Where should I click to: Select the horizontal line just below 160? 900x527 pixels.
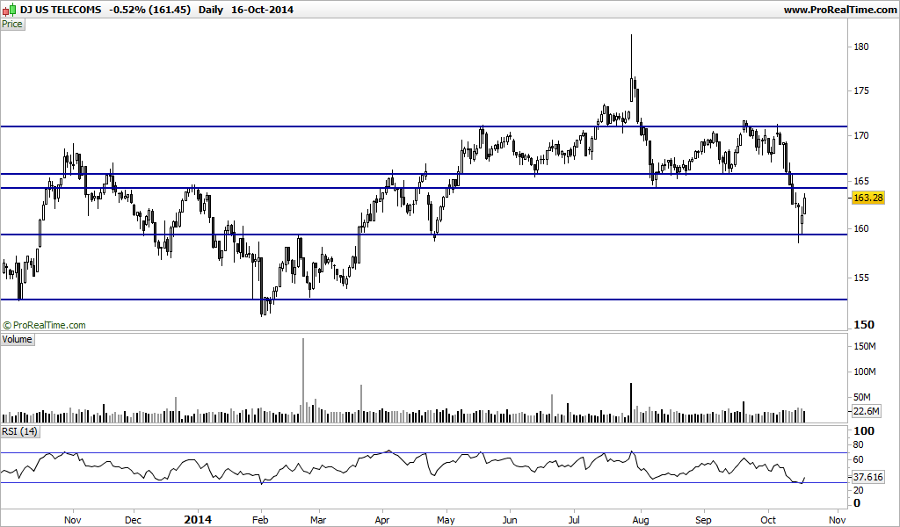click(x=424, y=234)
